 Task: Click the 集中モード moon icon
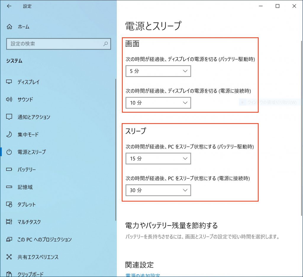tap(9, 135)
